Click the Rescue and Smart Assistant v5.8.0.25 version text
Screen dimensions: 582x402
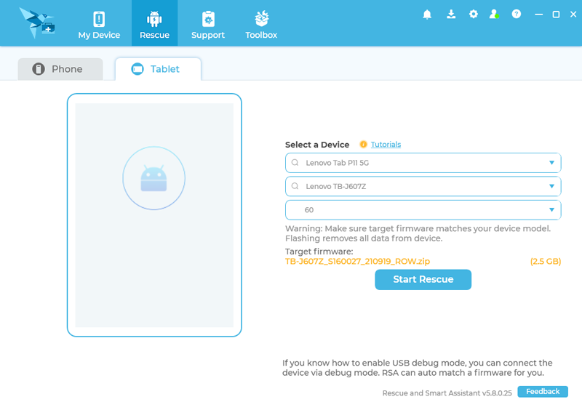pos(447,393)
